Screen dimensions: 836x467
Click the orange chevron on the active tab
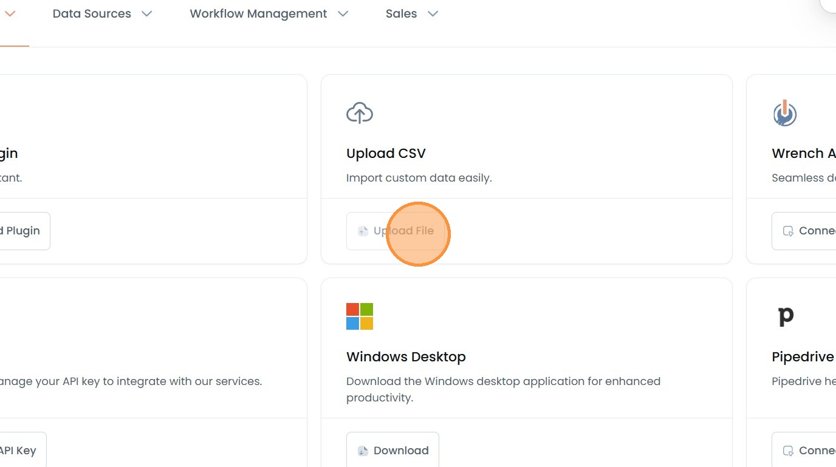point(10,13)
